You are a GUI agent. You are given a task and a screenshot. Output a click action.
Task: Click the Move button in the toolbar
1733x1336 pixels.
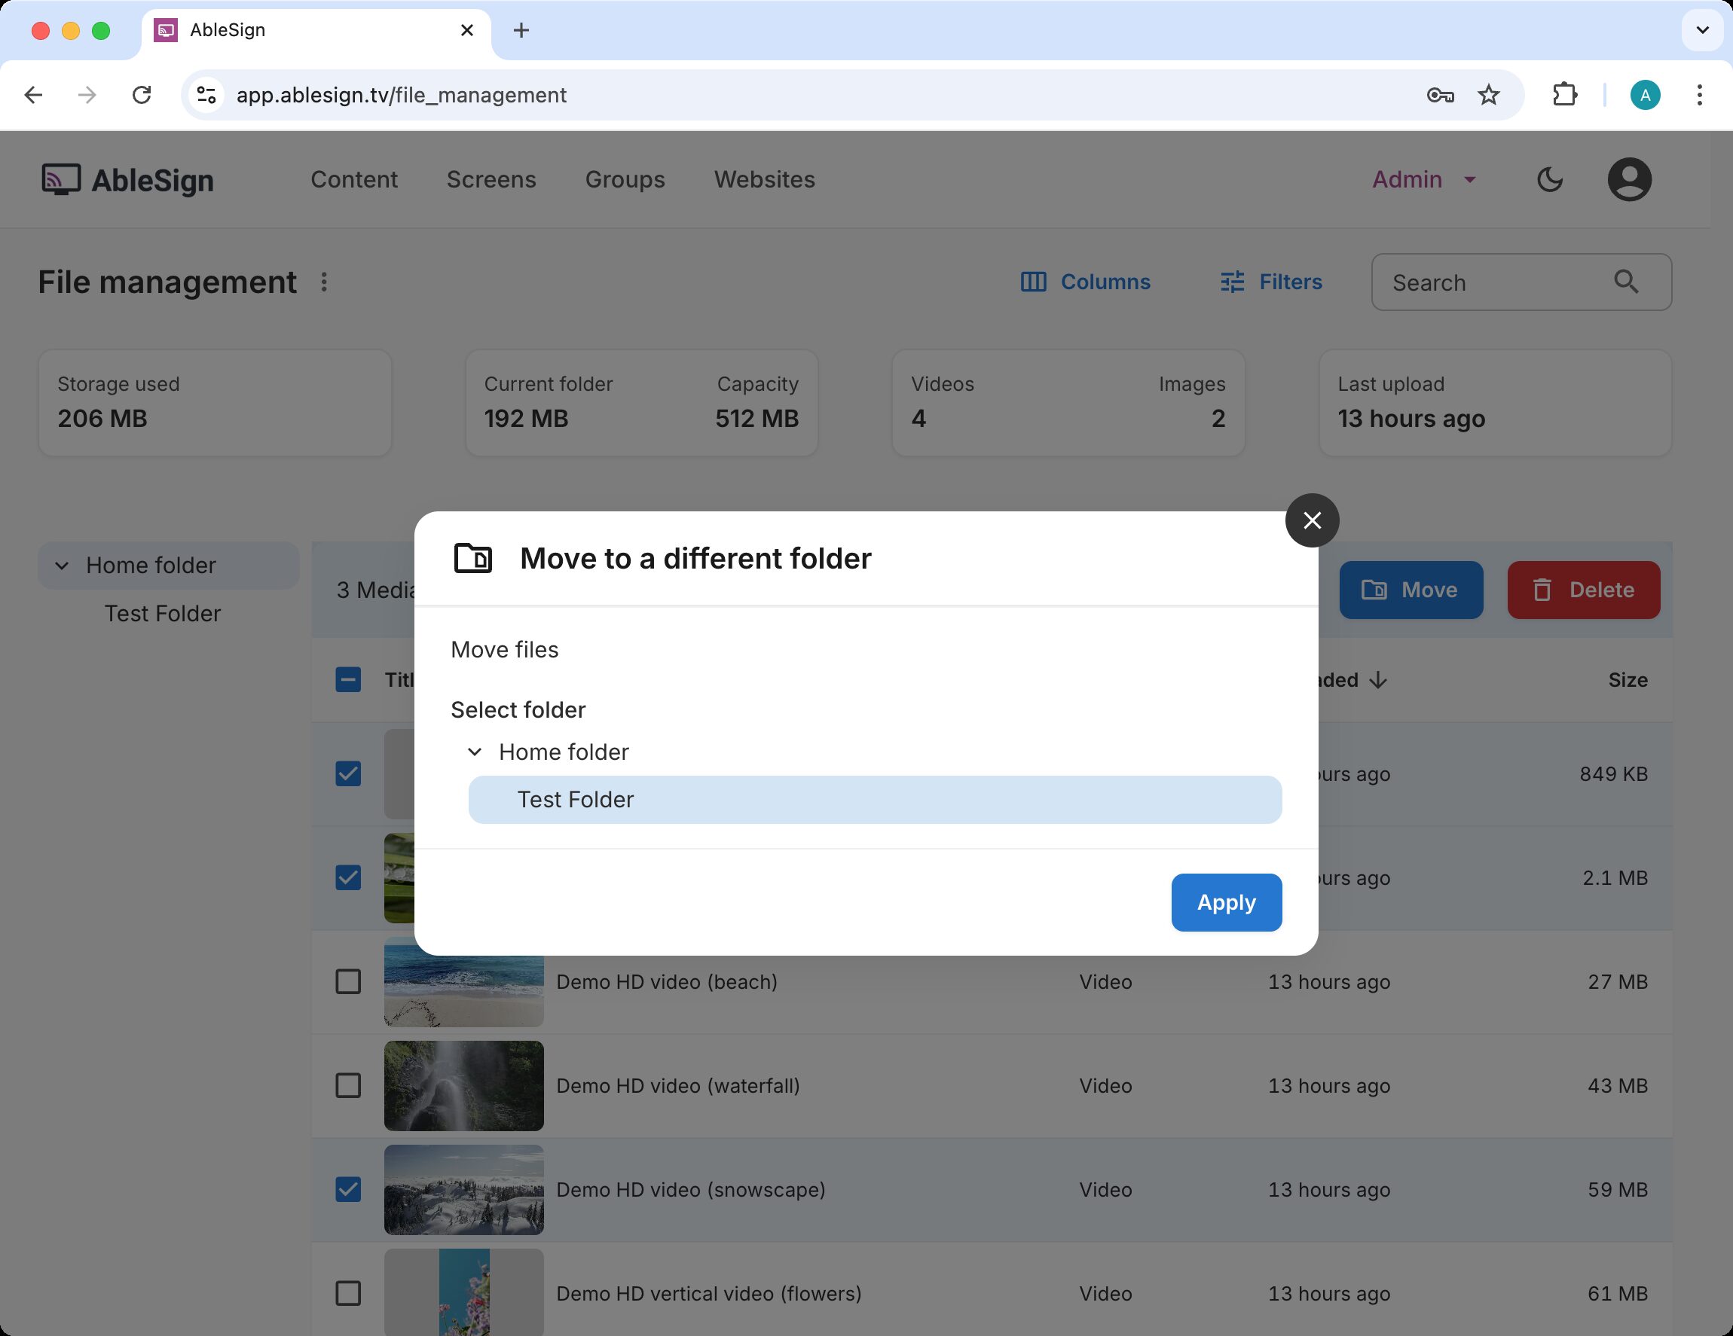point(1411,590)
